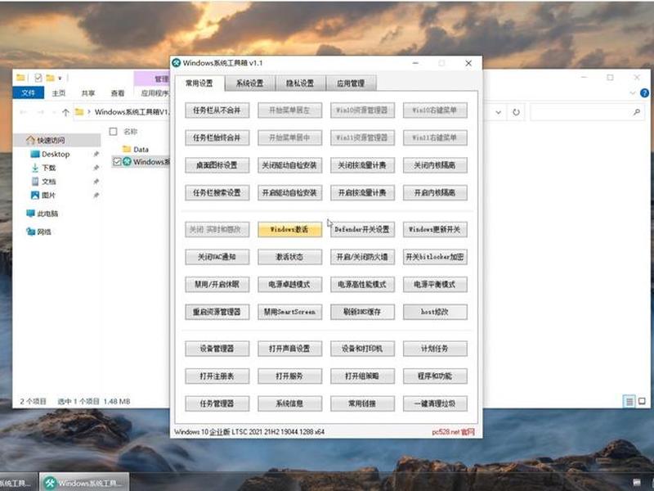The image size is (654, 491).
Task: Click the Windows系统工具箱 taskbar button
Action: 84,483
